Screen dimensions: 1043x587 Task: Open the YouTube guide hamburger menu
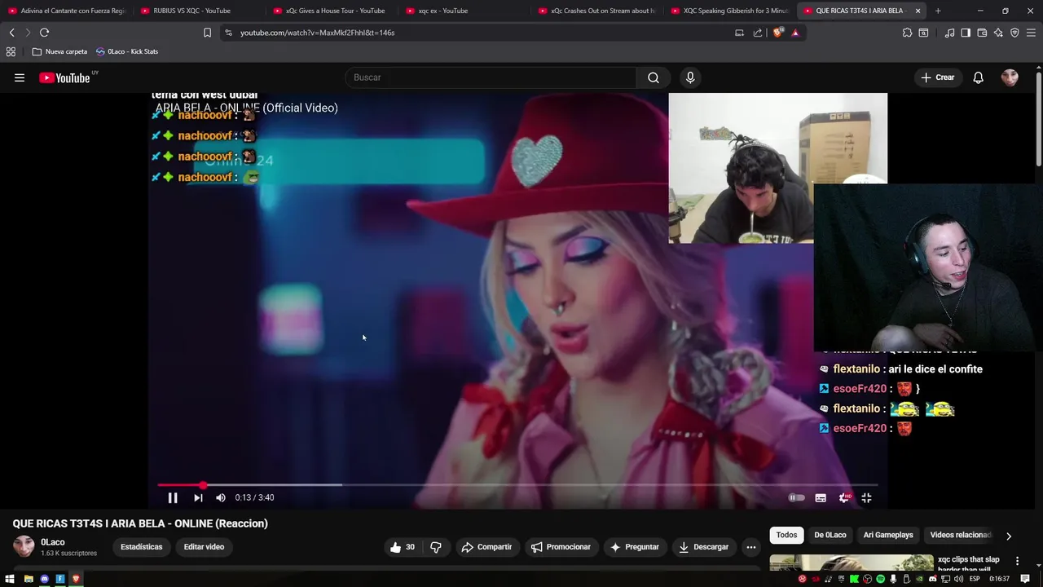[20, 77]
